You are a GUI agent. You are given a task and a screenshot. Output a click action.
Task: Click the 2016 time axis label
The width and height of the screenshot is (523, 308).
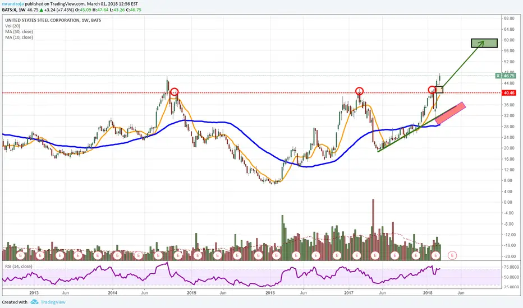270,293
